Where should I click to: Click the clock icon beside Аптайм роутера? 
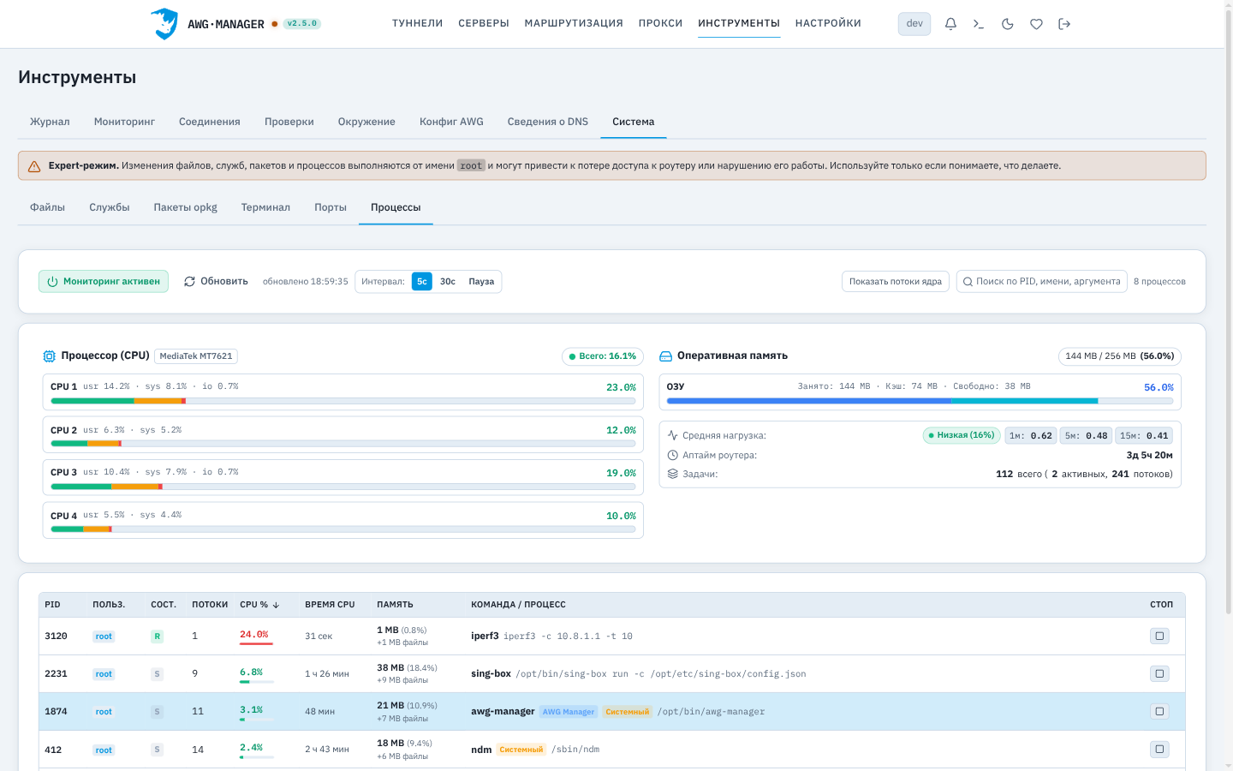pyautogui.click(x=673, y=455)
